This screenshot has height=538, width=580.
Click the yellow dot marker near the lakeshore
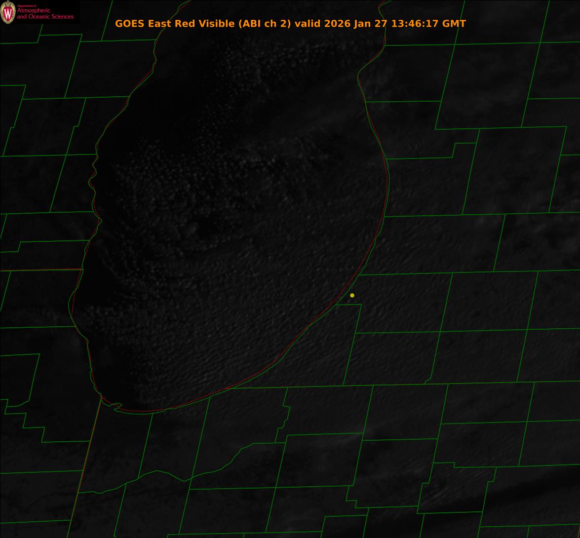(352, 295)
